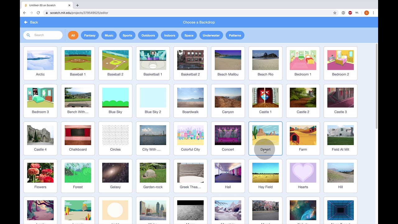This screenshot has height=224, width=398.
Task: Select the Beach Rio backdrop
Action: click(266, 63)
